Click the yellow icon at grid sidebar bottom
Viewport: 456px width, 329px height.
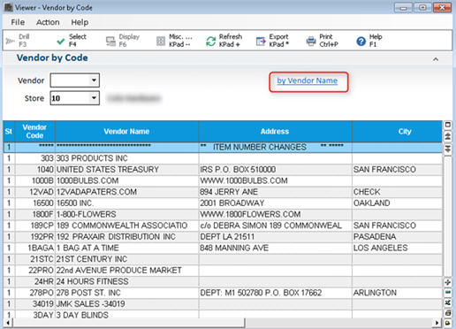tap(448, 323)
